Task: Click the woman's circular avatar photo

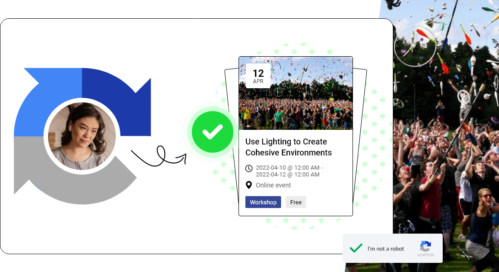Action: pos(82,136)
